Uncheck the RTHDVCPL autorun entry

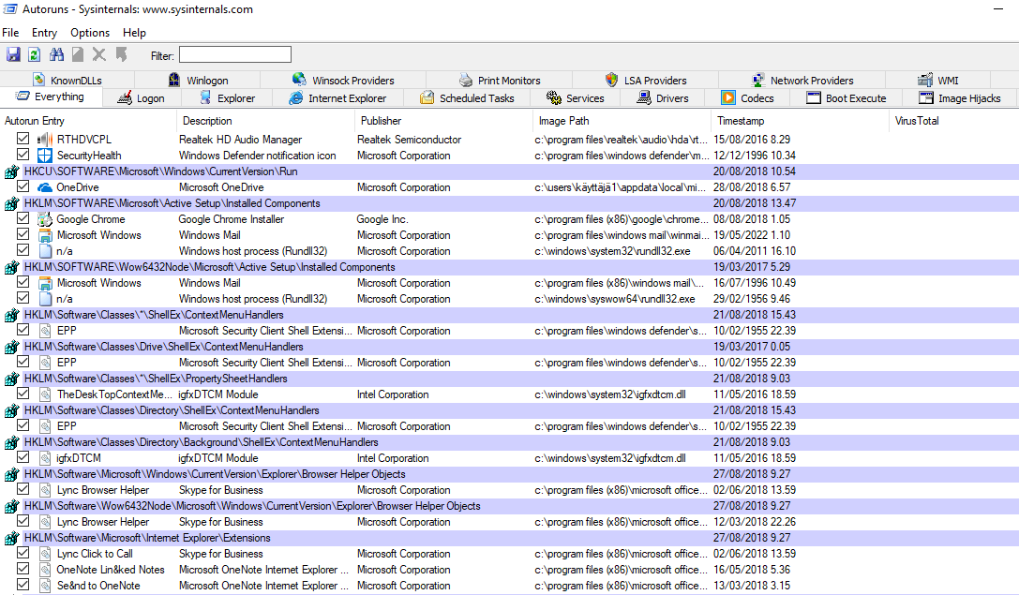click(22, 139)
